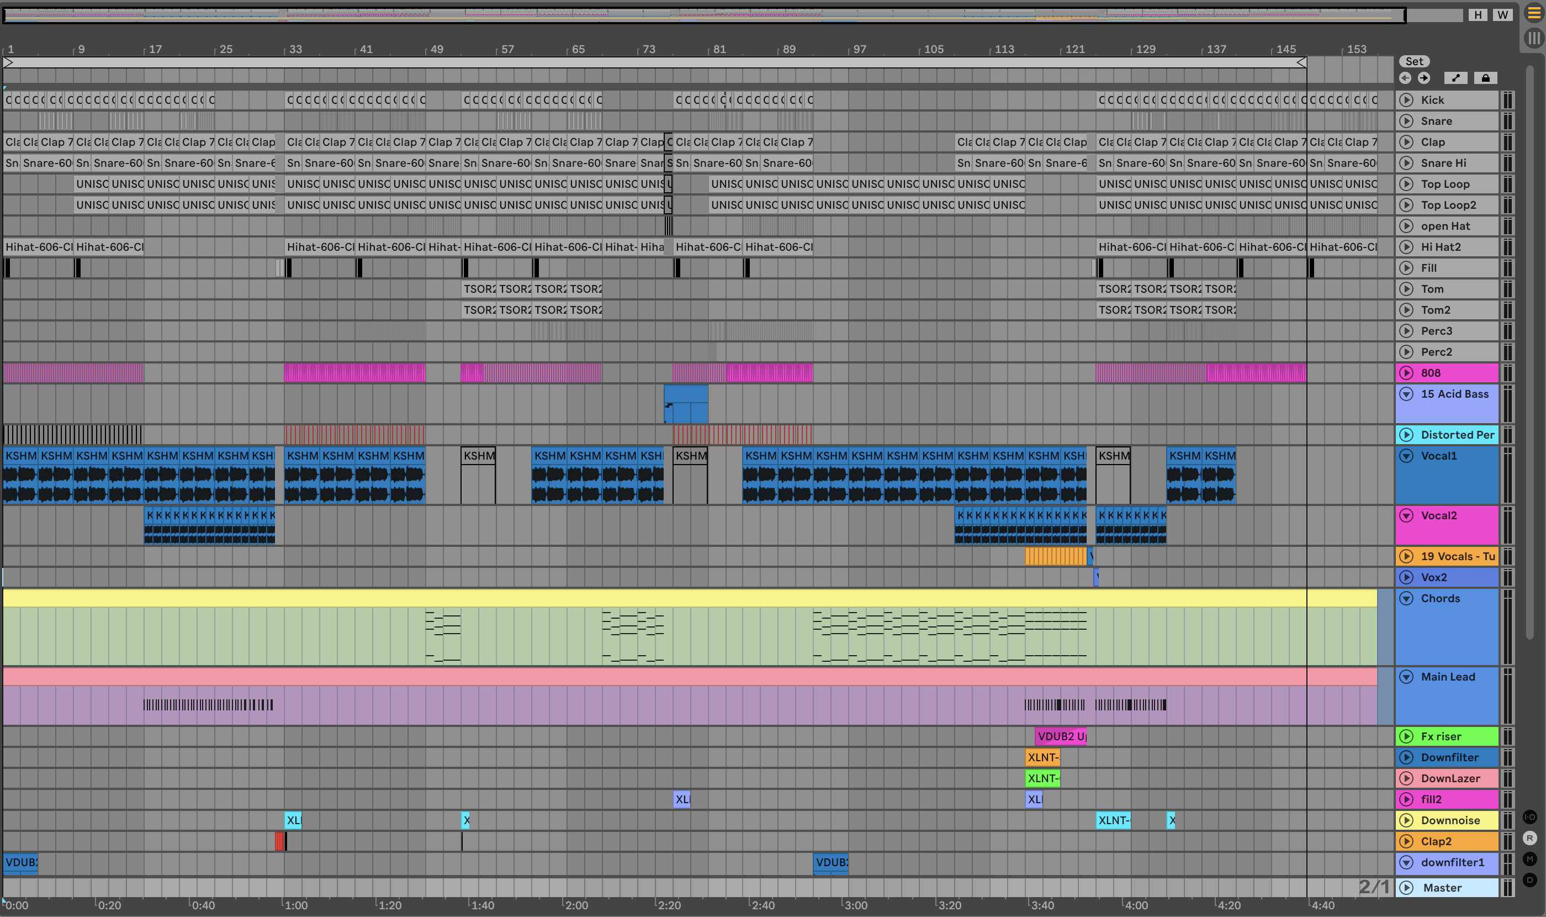This screenshot has width=1546, height=917.
Task: Toggle the Returns section (R button)
Action: pyautogui.click(x=1529, y=838)
